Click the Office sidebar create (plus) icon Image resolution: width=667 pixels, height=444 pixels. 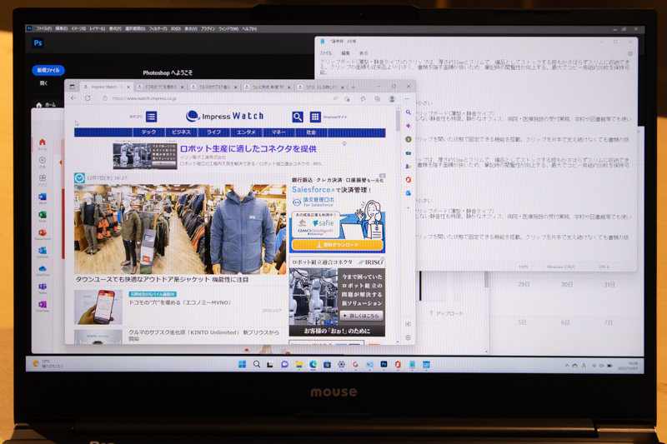(x=43, y=160)
